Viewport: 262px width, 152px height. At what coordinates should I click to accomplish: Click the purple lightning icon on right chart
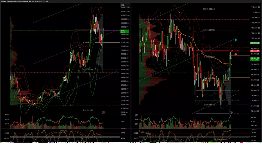(x=231, y=112)
